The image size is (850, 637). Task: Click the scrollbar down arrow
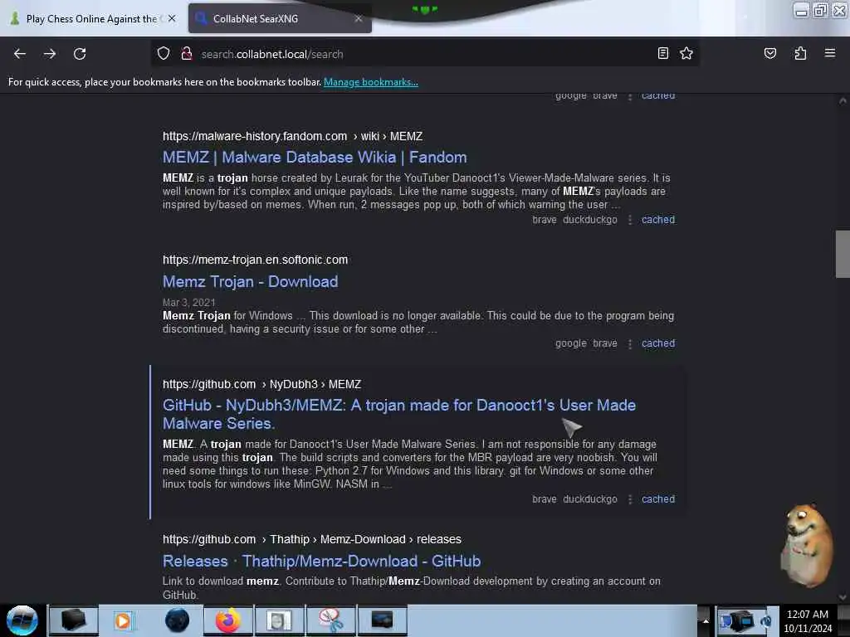tap(843, 597)
